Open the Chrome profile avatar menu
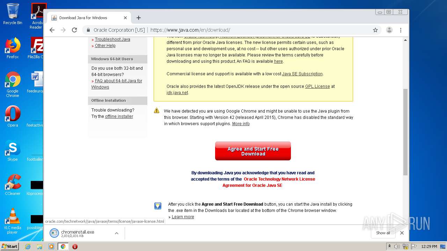The width and height of the screenshot is (447, 251). (x=389, y=30)
